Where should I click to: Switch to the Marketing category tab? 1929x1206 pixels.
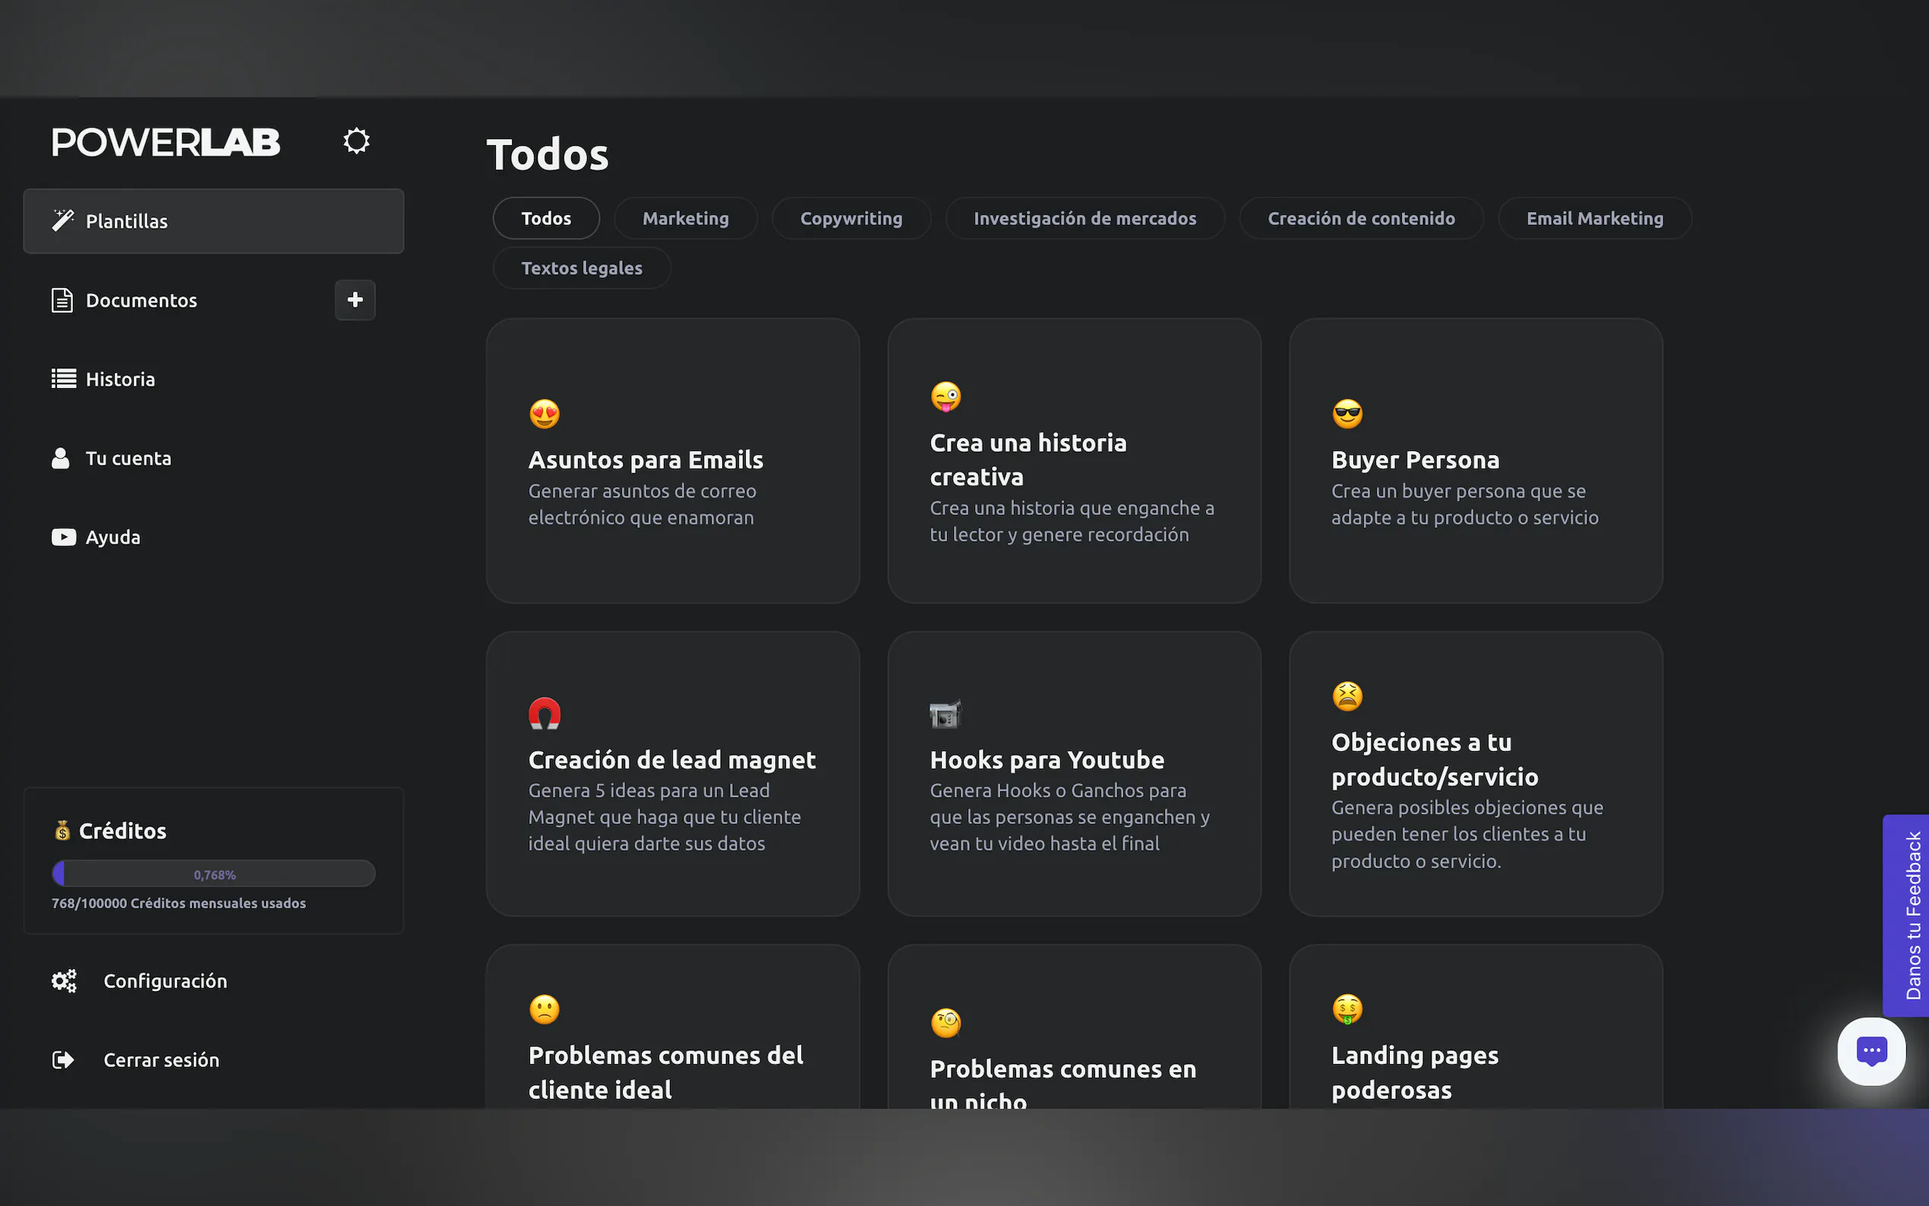point(685,219)
